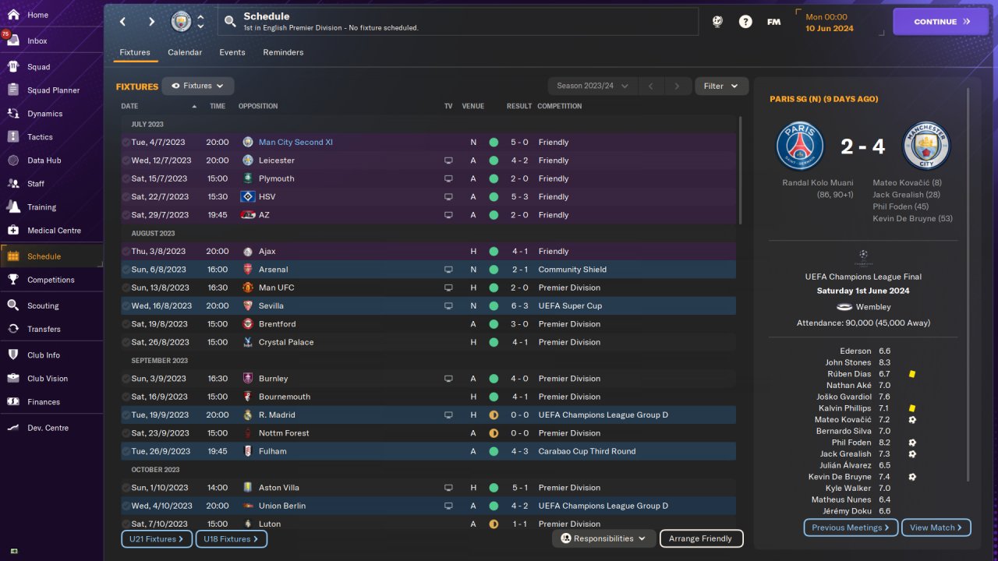Switch to the Events tab
This screenshot has width=998, height=561.
pos(232,52)
